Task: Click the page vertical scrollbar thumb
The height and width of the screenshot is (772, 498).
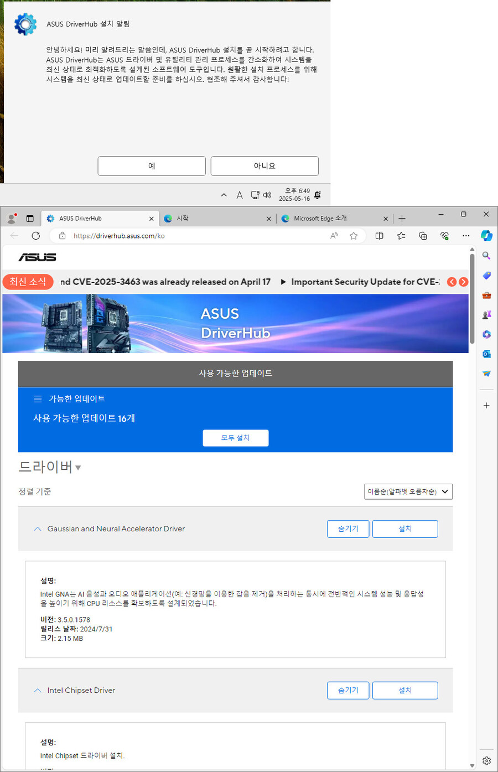Action: click(x=472, y=299)
